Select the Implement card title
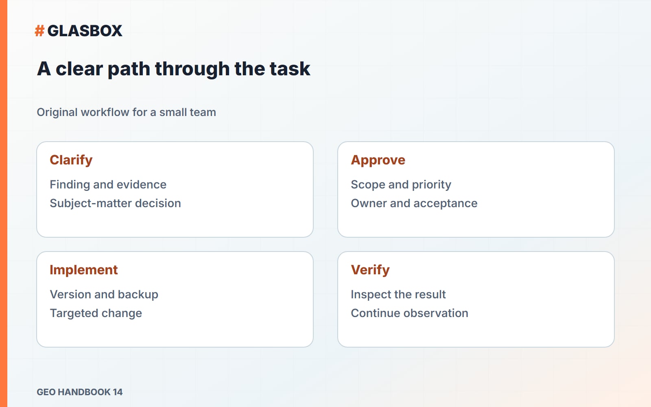Image resolution: width=651 pixels, height=407 pixels. coord(84,270)
